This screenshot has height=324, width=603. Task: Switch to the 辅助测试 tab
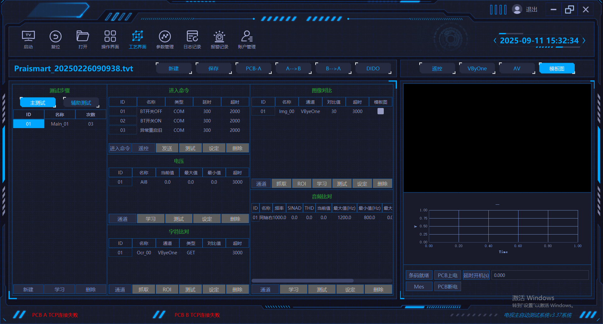tap(81, 103)
